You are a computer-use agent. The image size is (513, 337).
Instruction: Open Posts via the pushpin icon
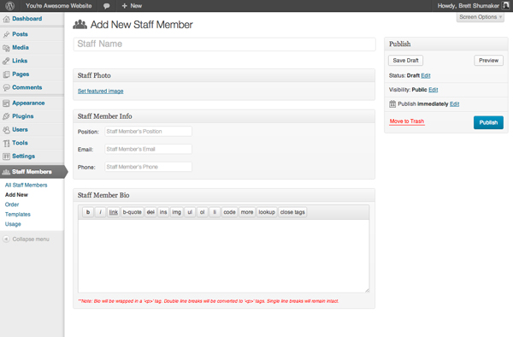click(6, 34)
